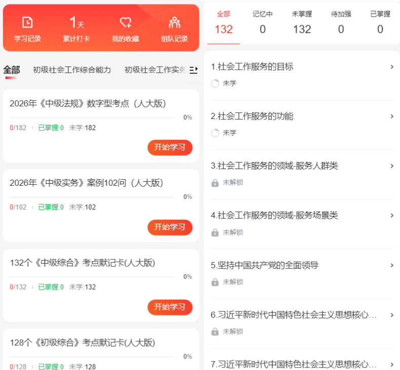Select the 全部 category tab on left
400x370 pixels.
click(12, 70)
